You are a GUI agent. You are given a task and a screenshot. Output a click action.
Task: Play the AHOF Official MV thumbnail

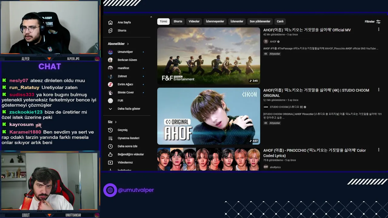pyautogui.click(x=209, y=56)
